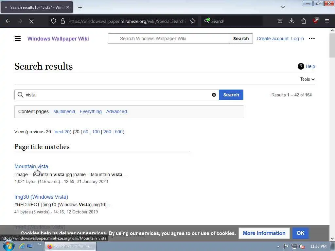View site security padlock info
335x251 pixels.
tap(62, 21)
